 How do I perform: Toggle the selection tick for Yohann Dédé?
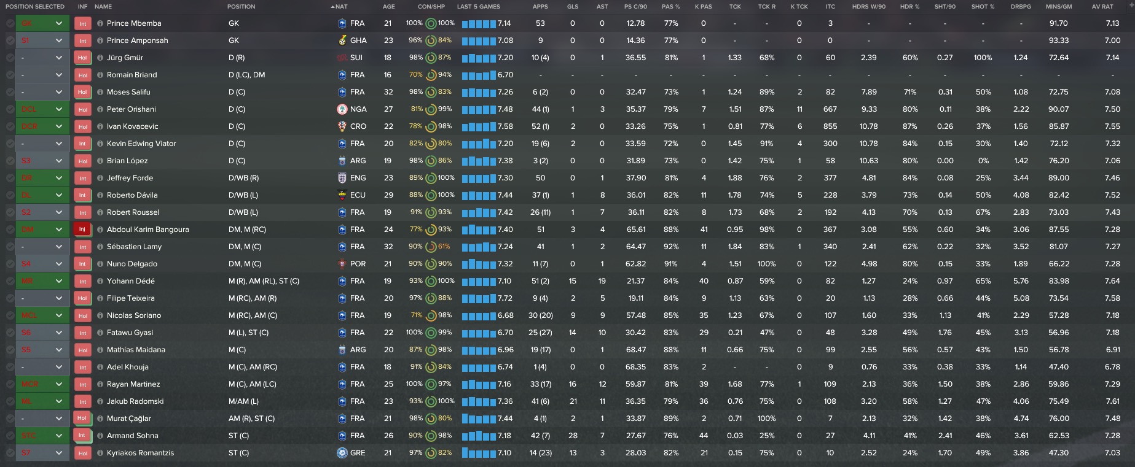coord(10,281)
